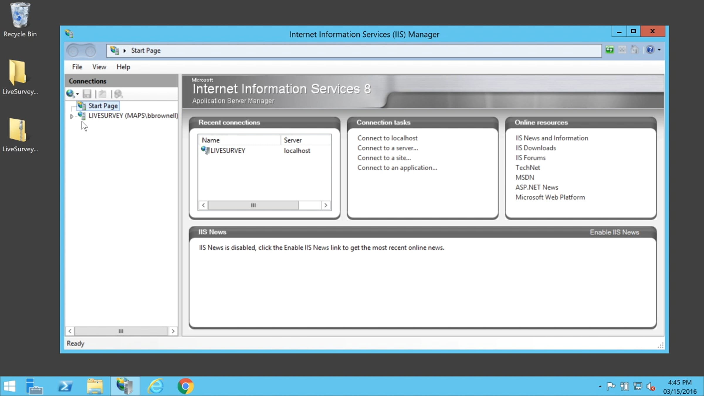Open the Windows Start button
704x396 pixels.
pyautogui.click(x=9, y=386)
